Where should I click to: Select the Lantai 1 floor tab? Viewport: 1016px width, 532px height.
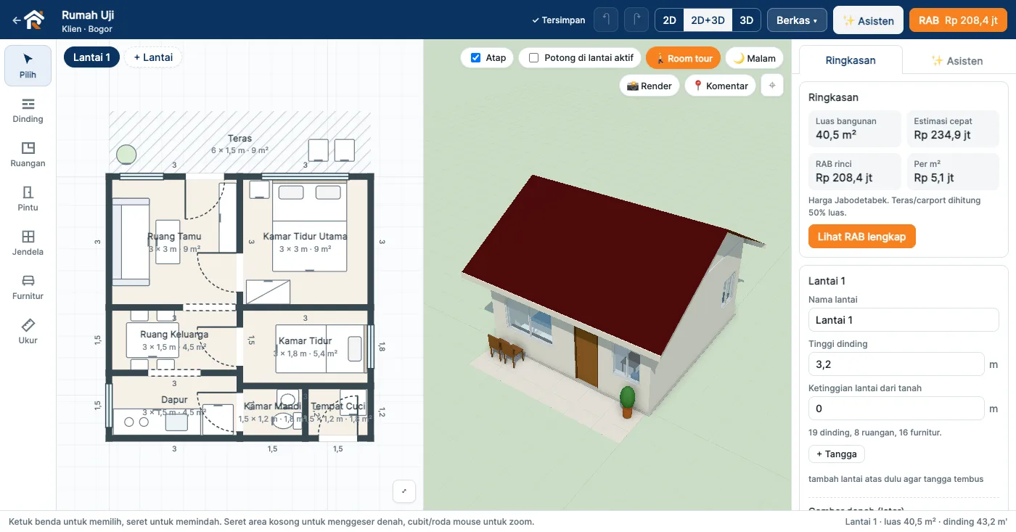coord(91,57)
